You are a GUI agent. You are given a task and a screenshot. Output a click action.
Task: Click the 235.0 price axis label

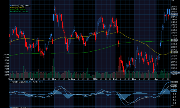(x=174, y=30)
